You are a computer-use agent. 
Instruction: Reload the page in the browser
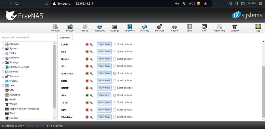(x=17, y=3)
